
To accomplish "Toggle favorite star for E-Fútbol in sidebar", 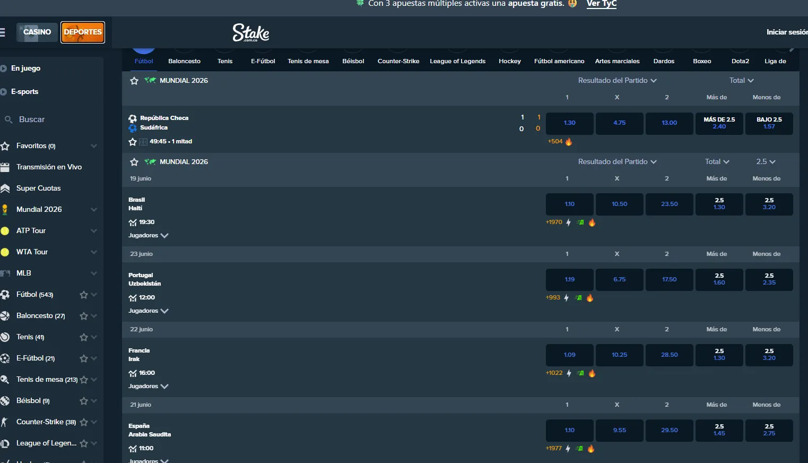I will tap(83, 358).
